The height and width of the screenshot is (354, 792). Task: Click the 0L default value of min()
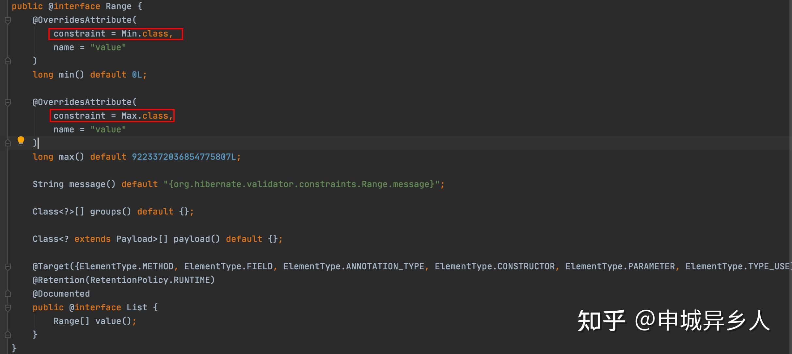[x=137, y=75]
